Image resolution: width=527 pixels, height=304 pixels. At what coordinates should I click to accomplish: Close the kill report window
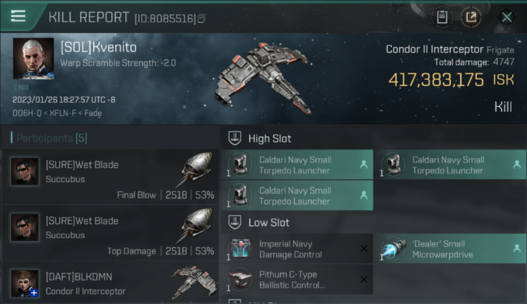(507, 17)
